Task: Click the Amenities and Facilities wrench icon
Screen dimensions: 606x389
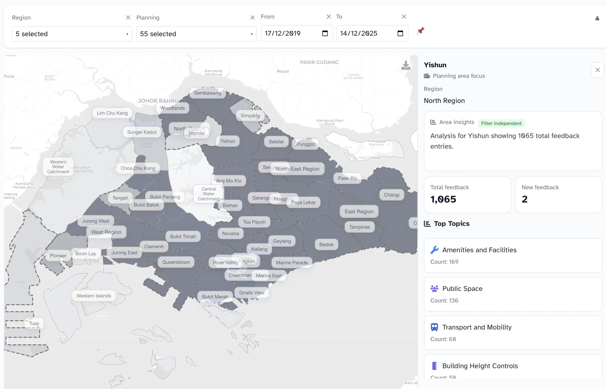Action: (434, 250)
